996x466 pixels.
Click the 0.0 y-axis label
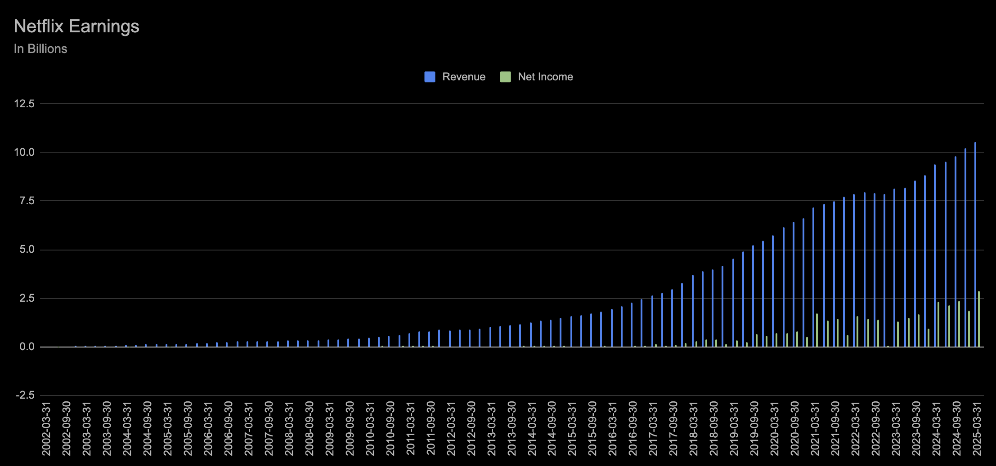click(x=27, y=347)
